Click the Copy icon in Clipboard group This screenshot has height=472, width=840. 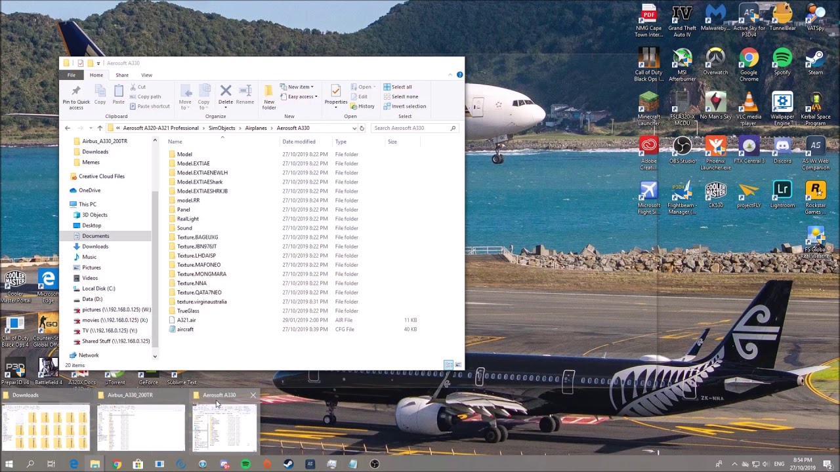click(100, 96)
